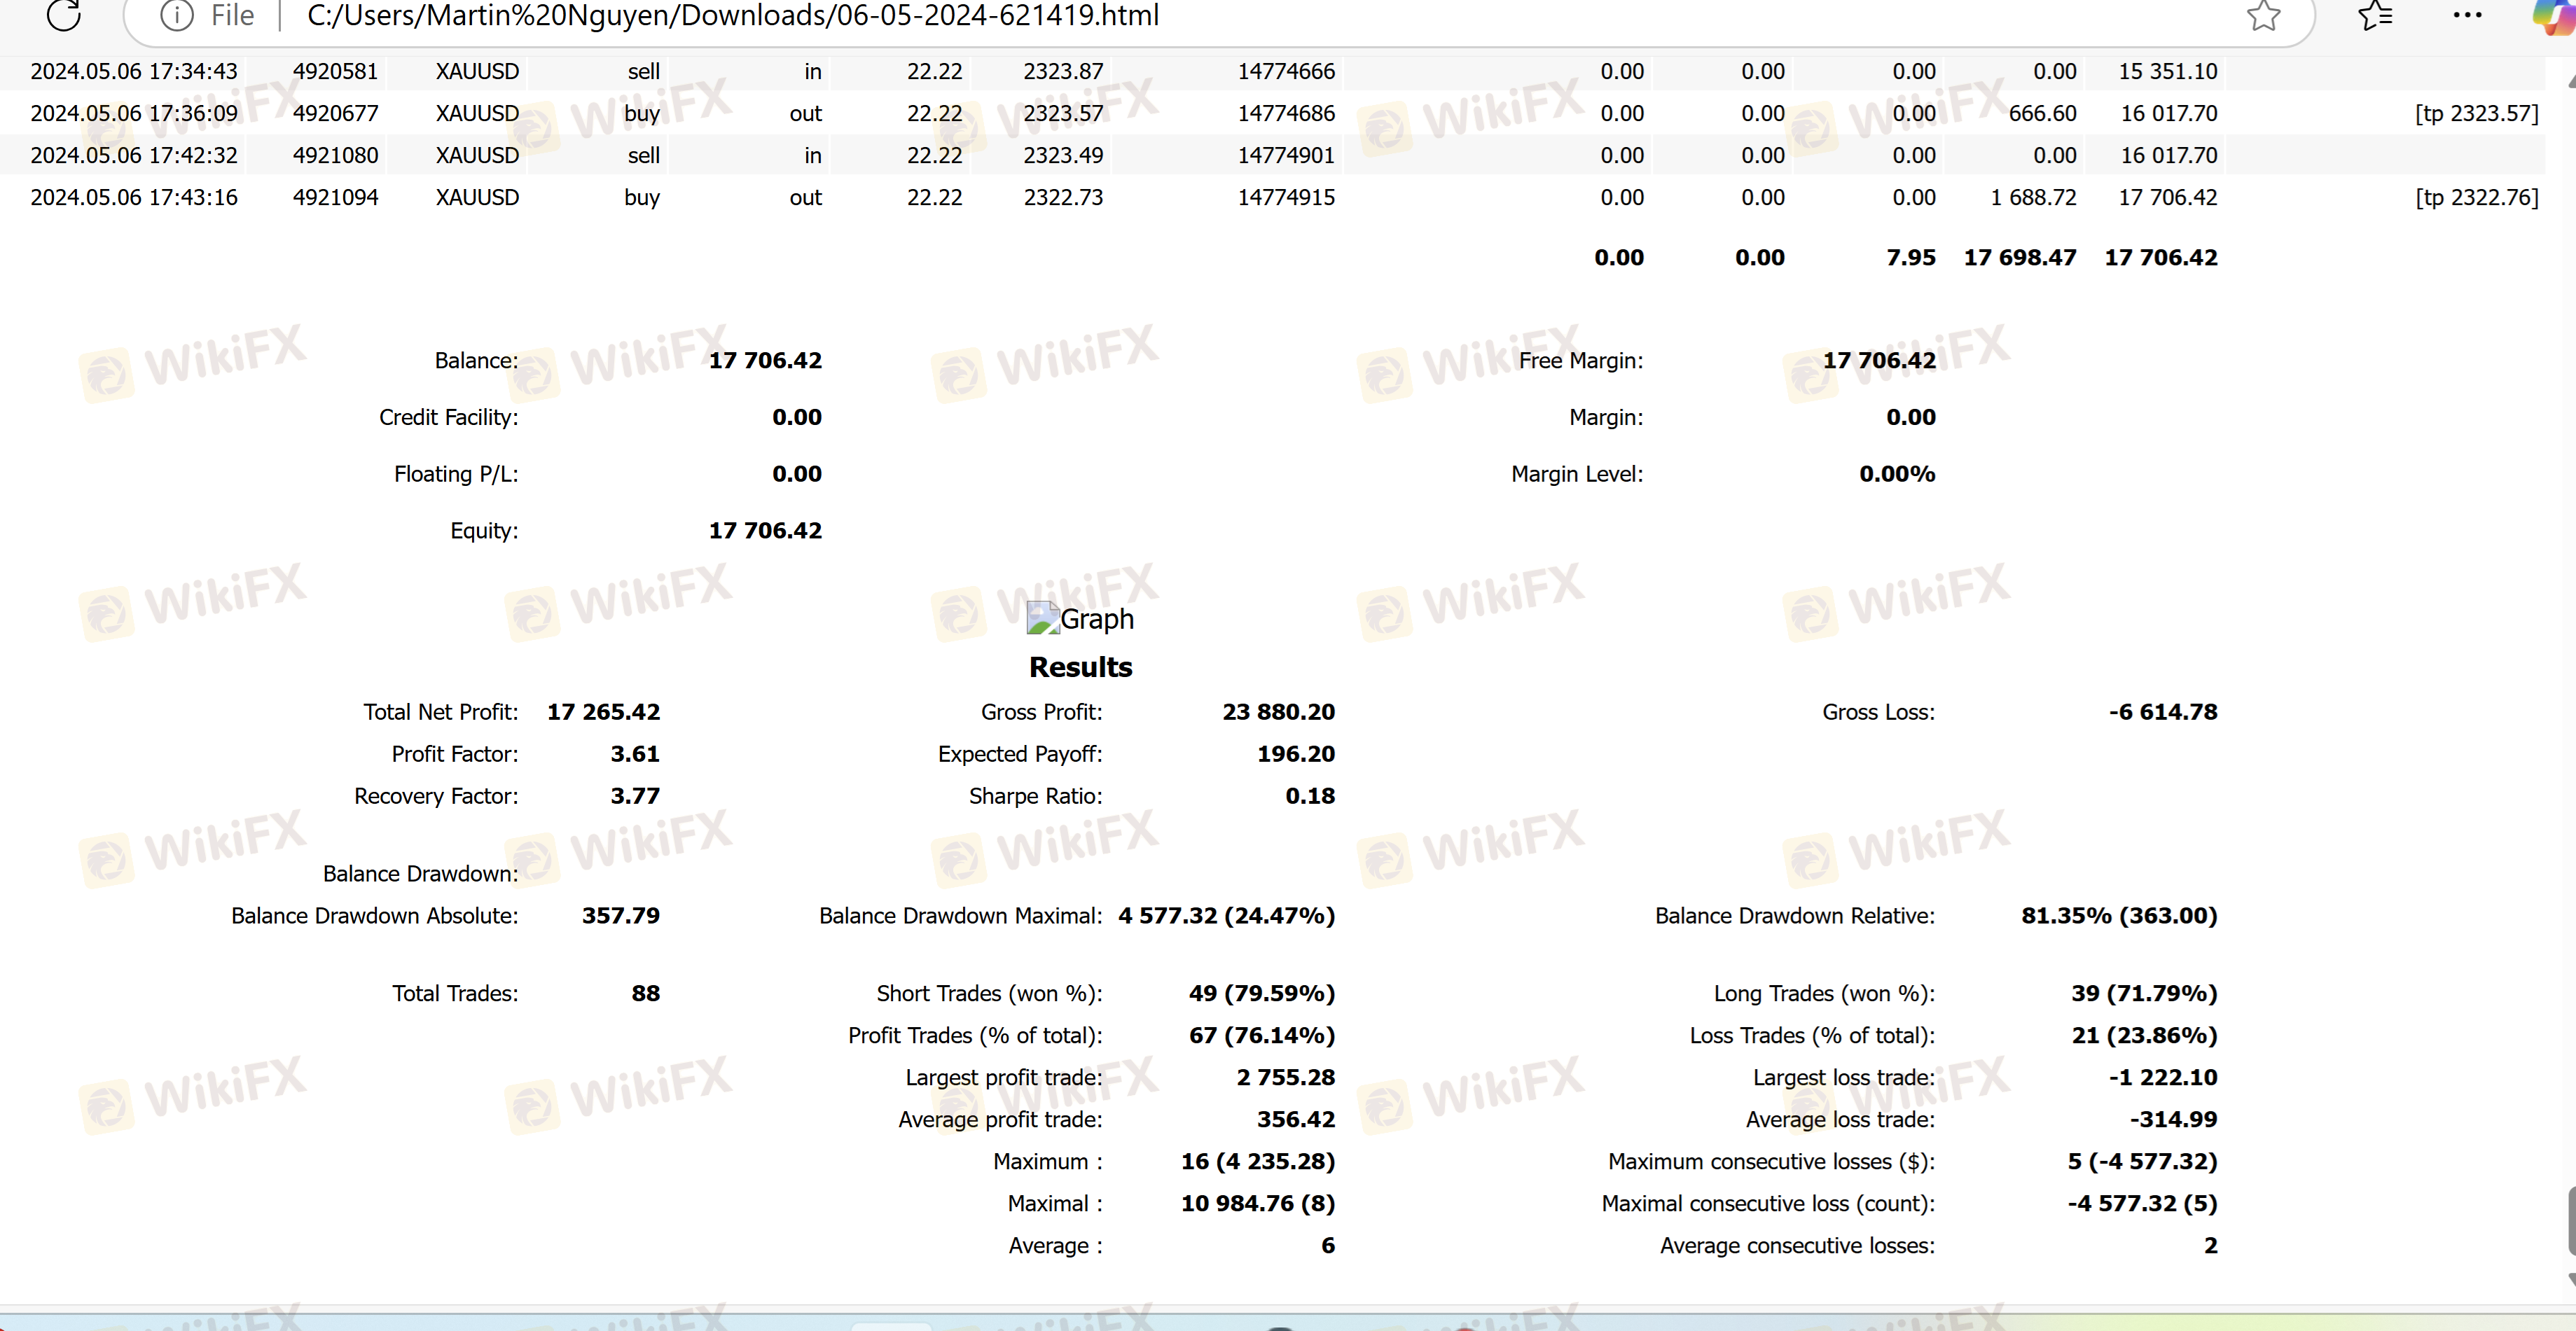Viewport: 2576px width, 1331px height.
Task: Click price 2323.87 in first row
Action: click(1063, 71)
